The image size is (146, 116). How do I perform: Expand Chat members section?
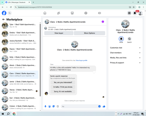[125, 53]
